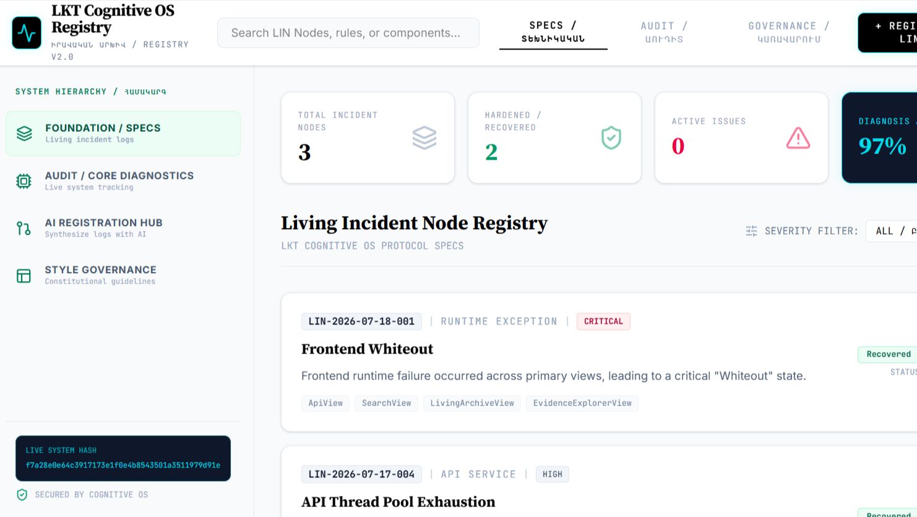This screenshot has width=917, height=517.
Task: Click the Hardened / Recovered shield-check icon
Action: click(x=611, y=138)
